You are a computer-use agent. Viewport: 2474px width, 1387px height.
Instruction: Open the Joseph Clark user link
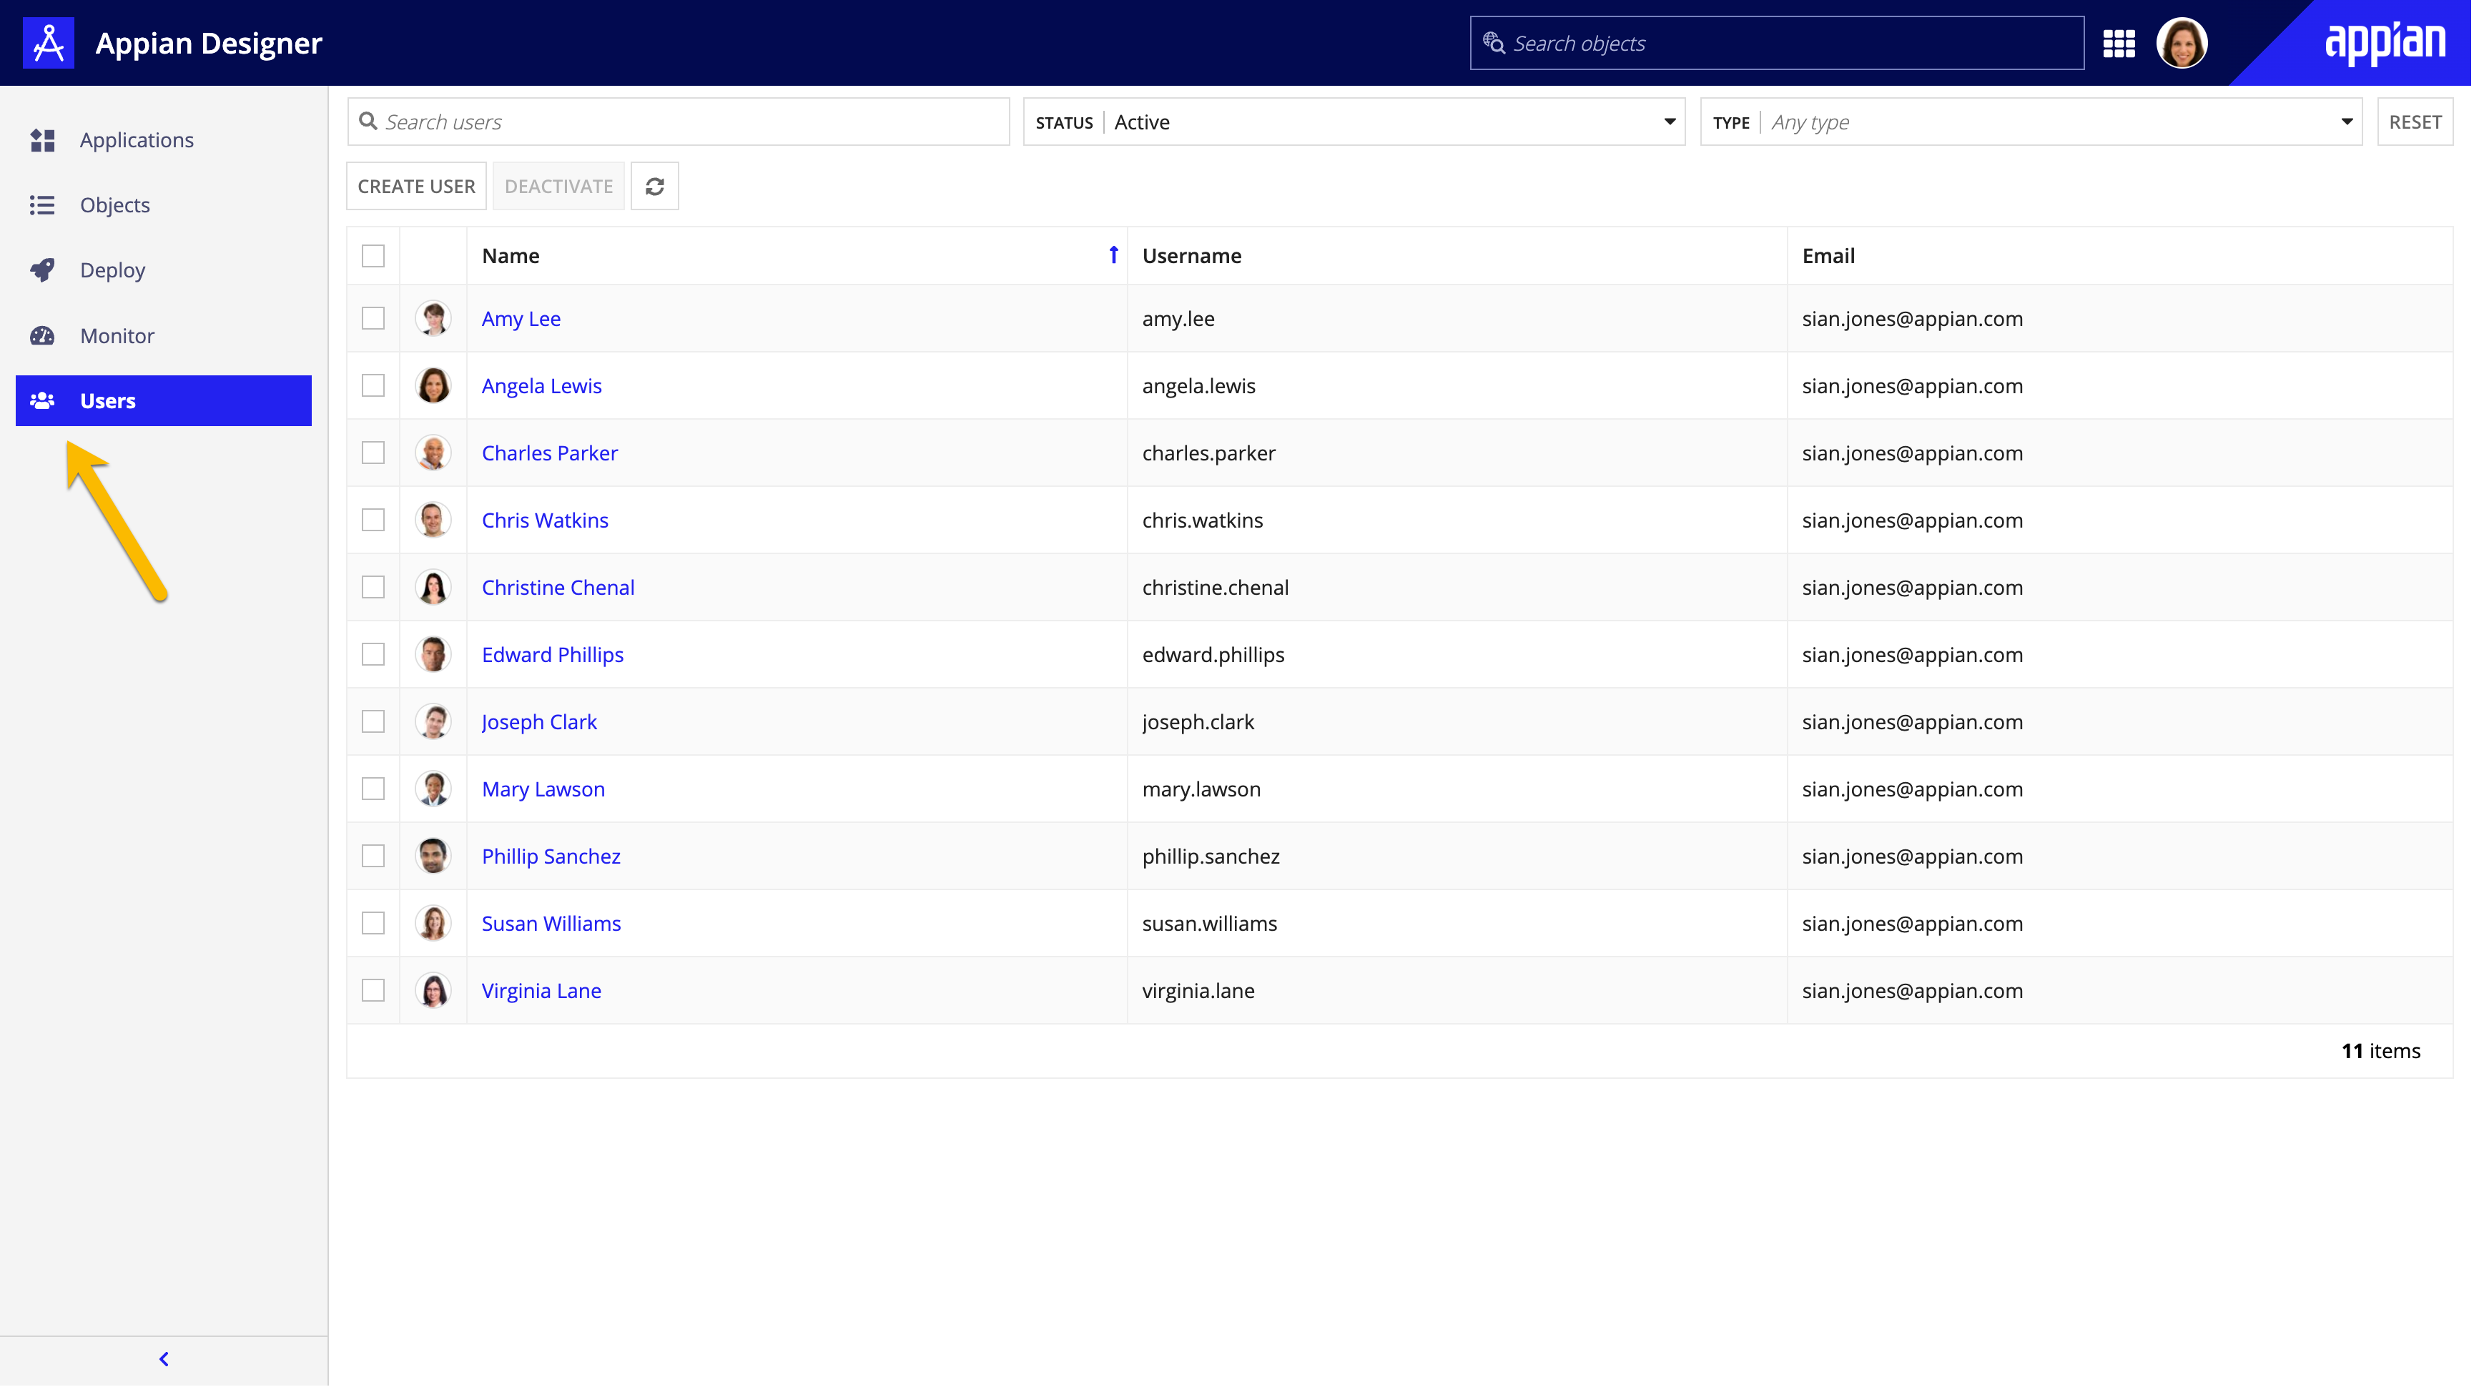540,721
